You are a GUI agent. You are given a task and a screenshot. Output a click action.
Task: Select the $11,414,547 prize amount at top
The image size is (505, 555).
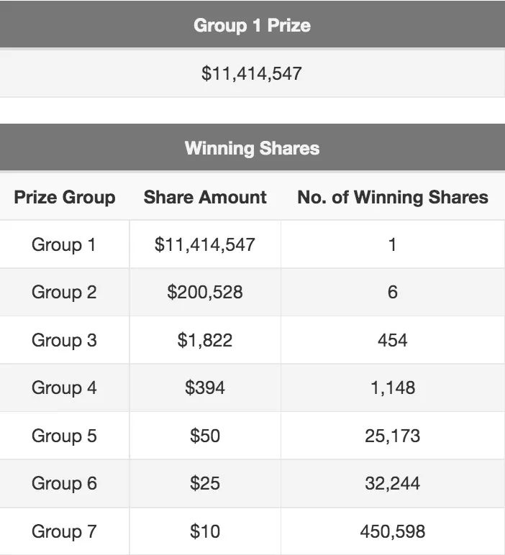[x=252, y=73]
